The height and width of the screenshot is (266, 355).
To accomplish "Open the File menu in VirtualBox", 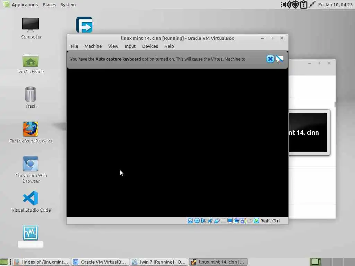I will click(x=74, y=46).
